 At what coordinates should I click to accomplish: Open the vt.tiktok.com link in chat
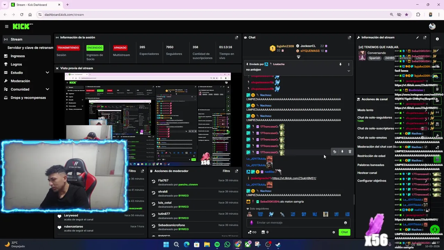point(294,178)
